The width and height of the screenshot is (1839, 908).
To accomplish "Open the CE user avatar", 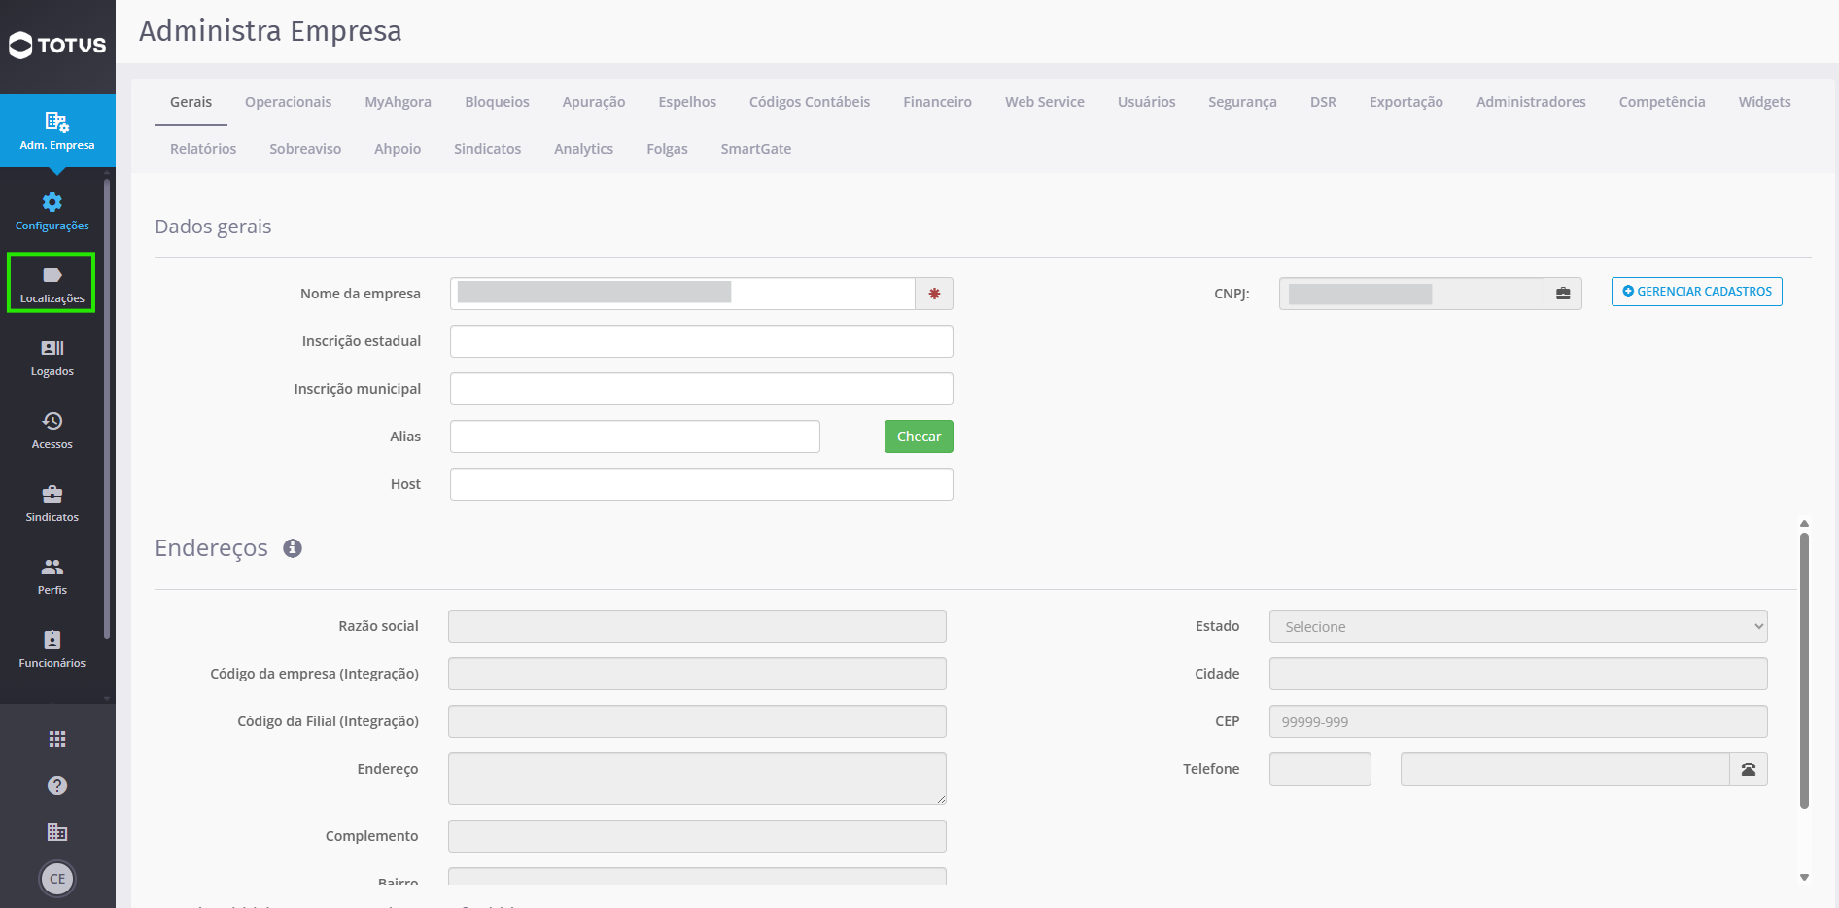I will coord(57,879).
